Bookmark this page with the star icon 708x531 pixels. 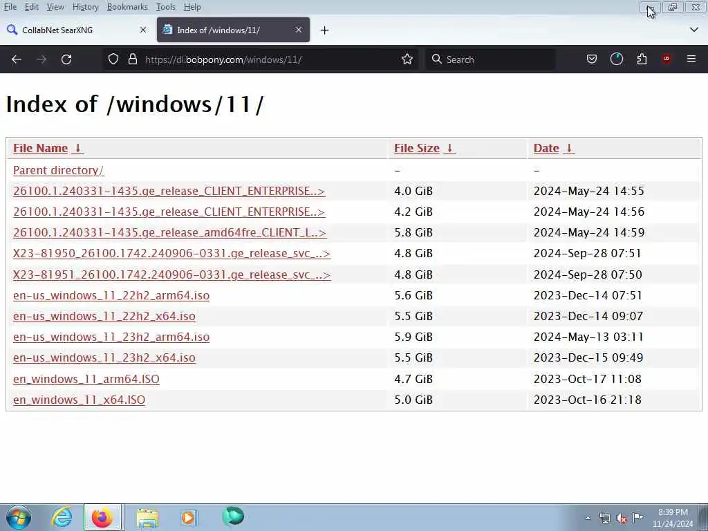(x=407, y=59)
